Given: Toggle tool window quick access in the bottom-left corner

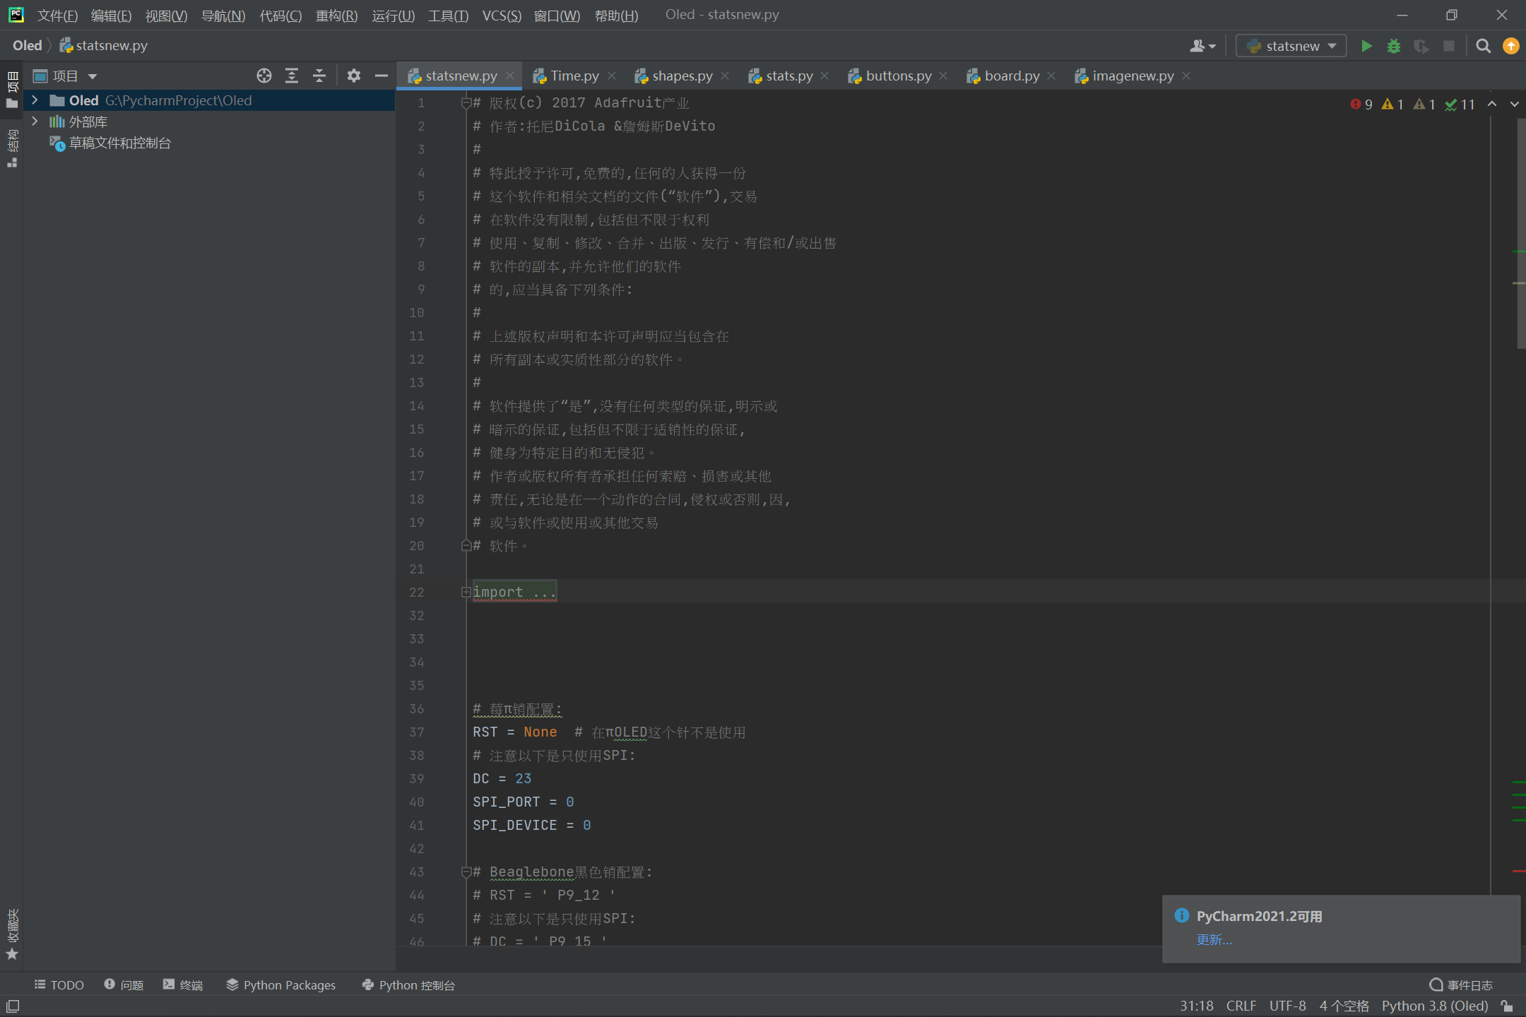Looking at the screenshot, I should click(x=13, y=1006).
